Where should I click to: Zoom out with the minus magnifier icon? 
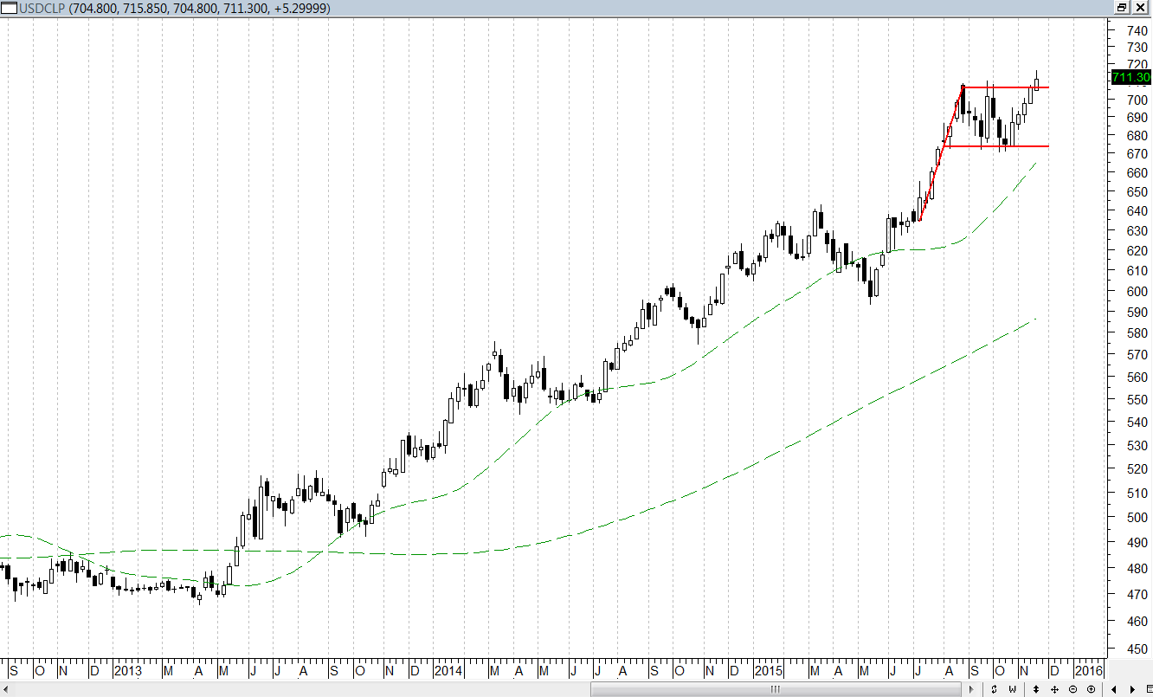coord(1072,689)
